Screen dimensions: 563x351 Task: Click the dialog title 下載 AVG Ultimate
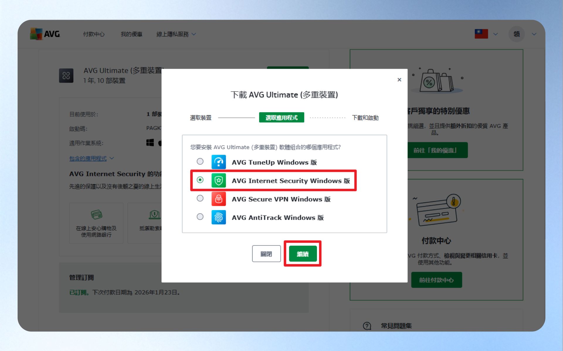coord(284,95)
